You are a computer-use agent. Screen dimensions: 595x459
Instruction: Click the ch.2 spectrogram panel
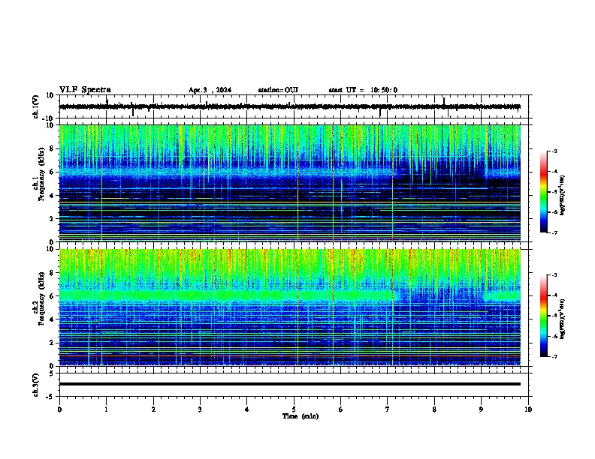(290, 307)
